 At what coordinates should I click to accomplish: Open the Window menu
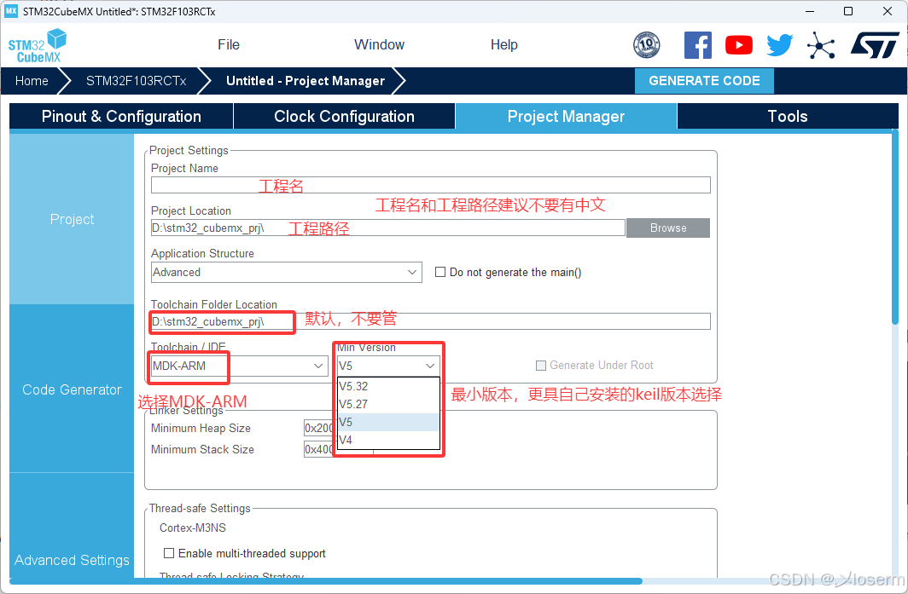point(379,44)
